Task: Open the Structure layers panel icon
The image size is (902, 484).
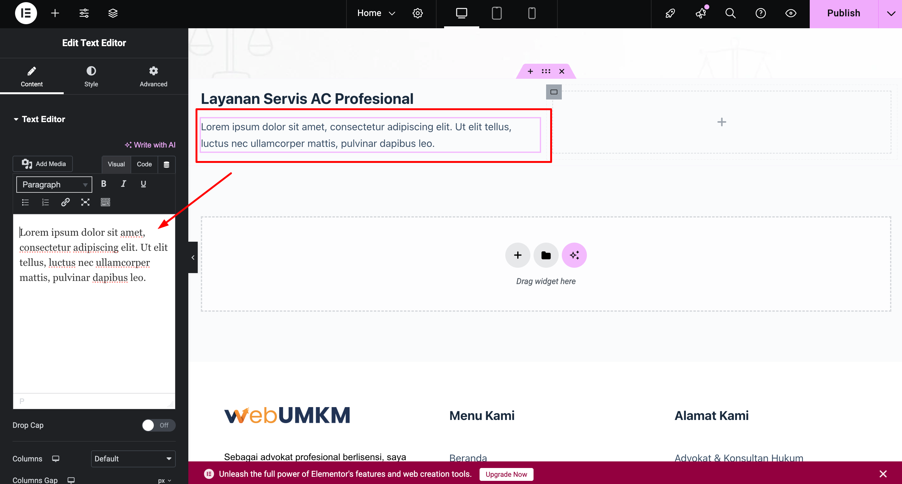Action: pyautogui.click(x=113, y=13)
